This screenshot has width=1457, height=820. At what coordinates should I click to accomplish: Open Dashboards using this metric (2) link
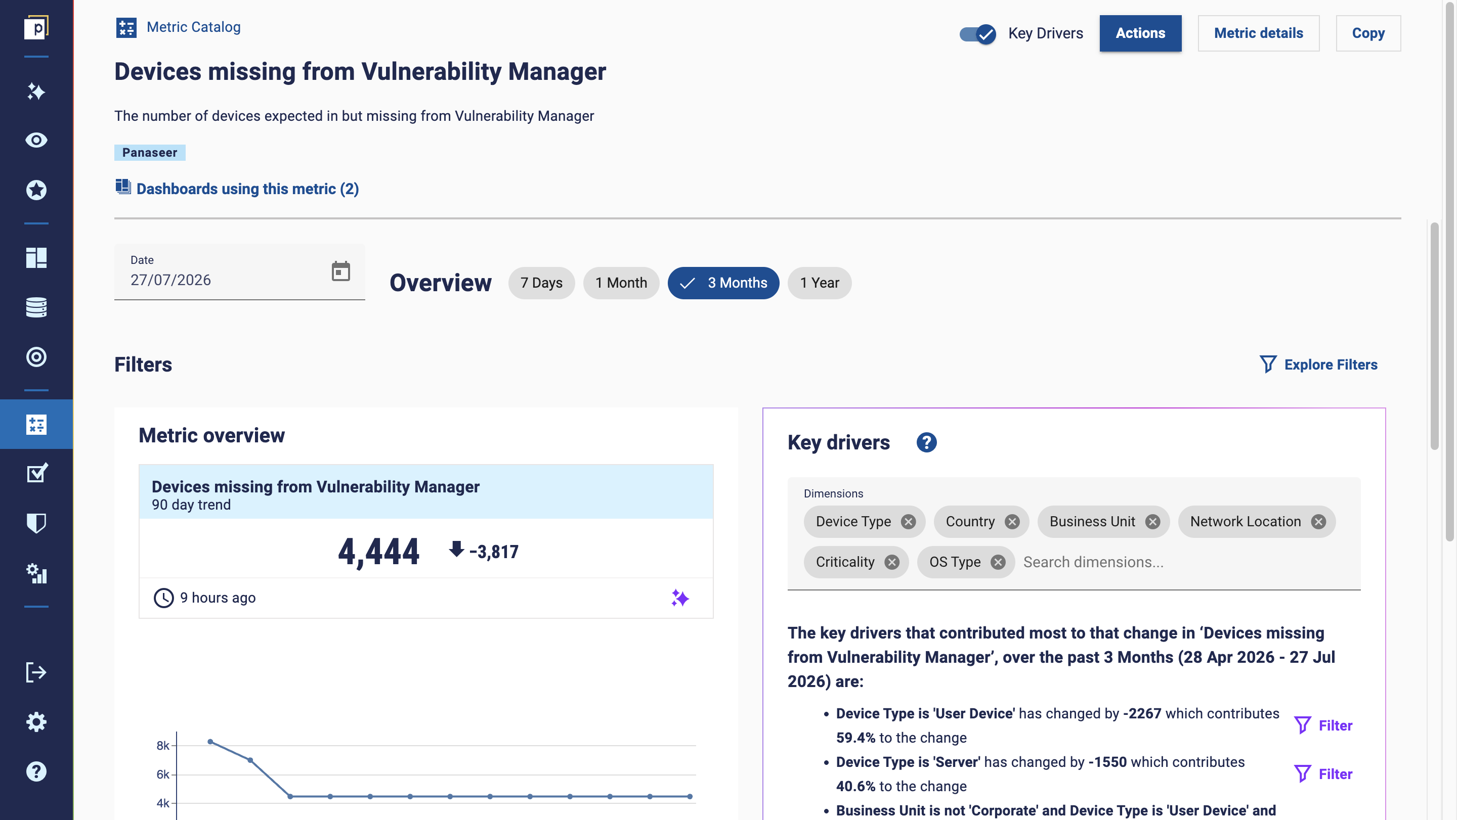coord(248,189)
